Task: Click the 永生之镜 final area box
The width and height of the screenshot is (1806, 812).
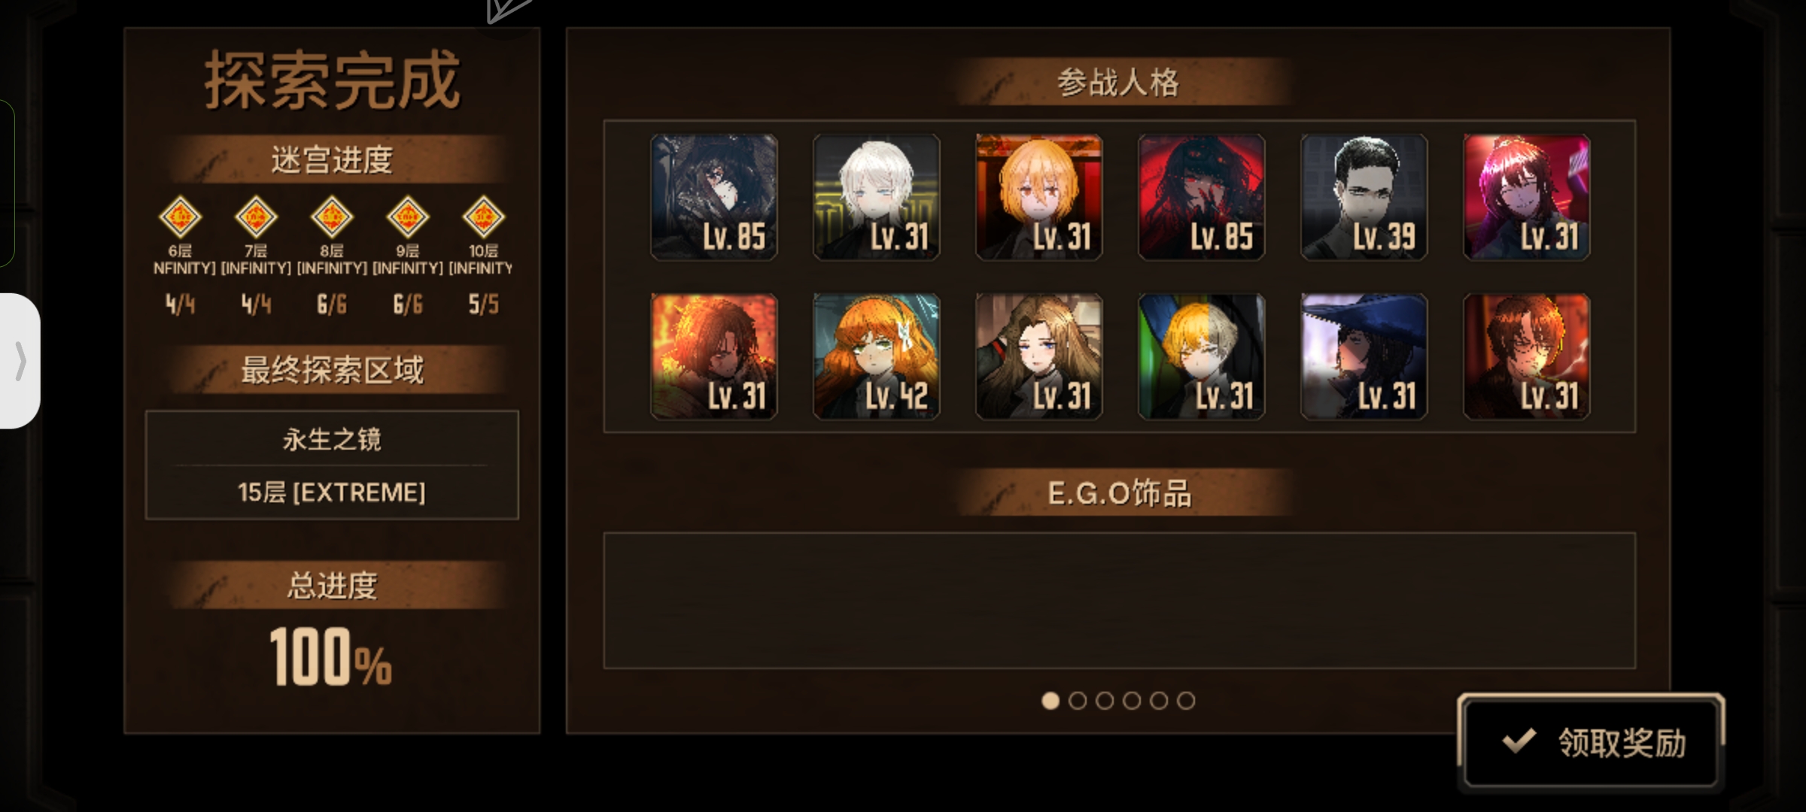Action: [x=332, y=465]
